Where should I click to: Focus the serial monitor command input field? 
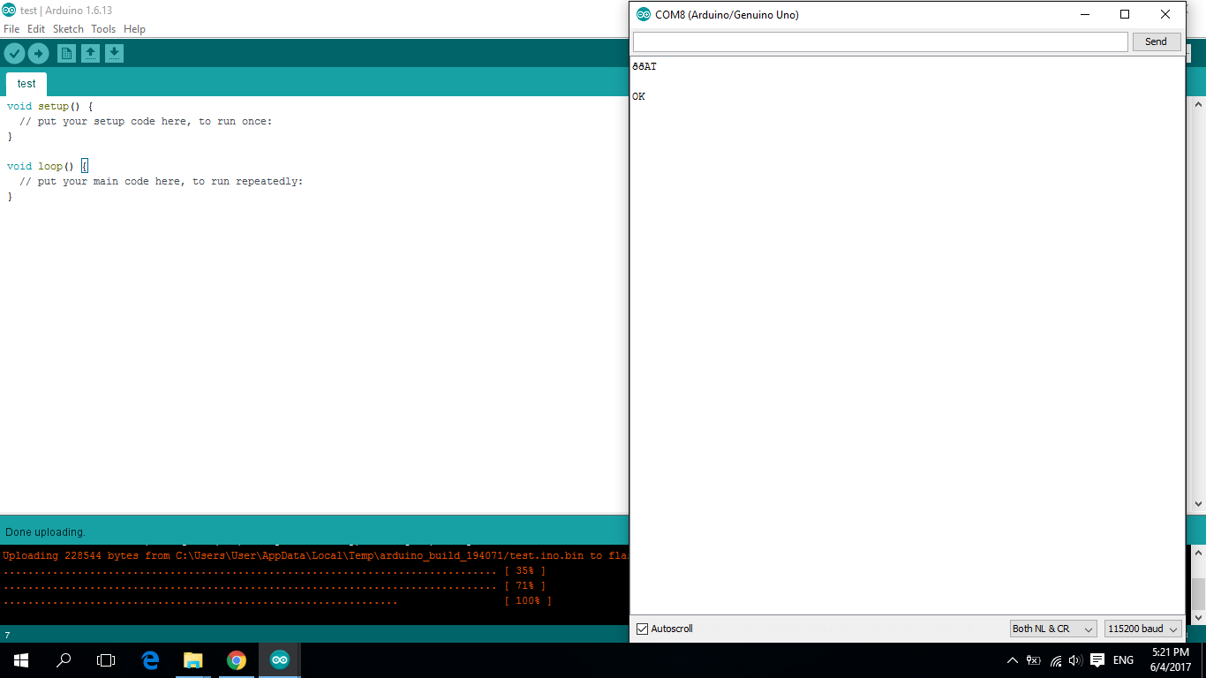(880, 41)
